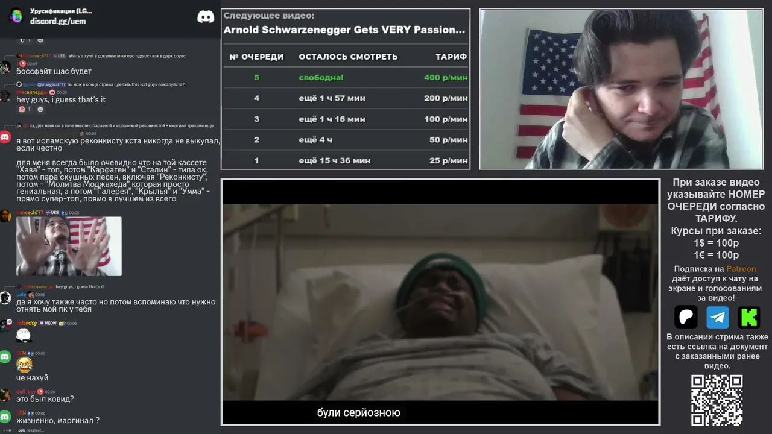Click the 'були серйозною' subtitle text
772x434 pixels.
coord(359,413)
